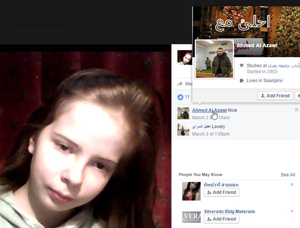Open Saarijärvi location link
This screenshot has width=300, height=228.
[x=273, y=81]
